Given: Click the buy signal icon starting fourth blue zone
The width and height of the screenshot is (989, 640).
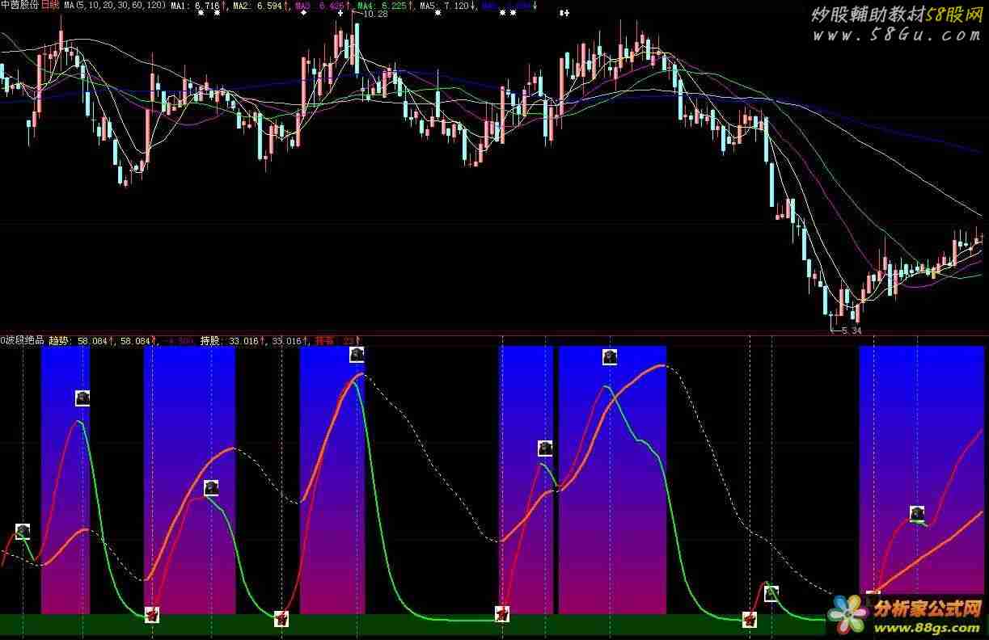Looking at the screenshot, I should coord(502,614).
